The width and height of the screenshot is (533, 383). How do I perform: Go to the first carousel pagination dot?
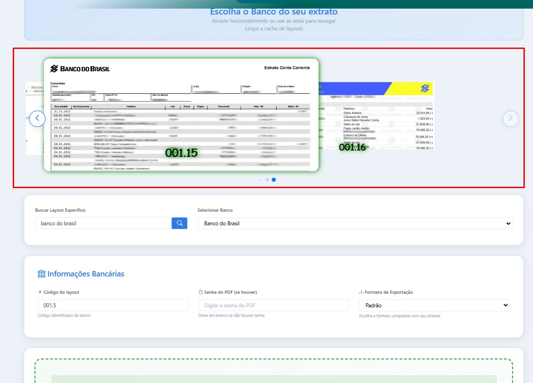[x=260, y=179]
